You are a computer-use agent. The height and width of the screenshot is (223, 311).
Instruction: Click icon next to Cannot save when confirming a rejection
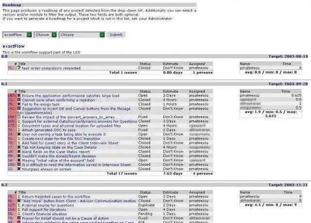(19, 100)
